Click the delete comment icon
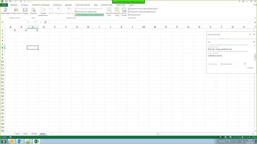 [x=51, y=10]
